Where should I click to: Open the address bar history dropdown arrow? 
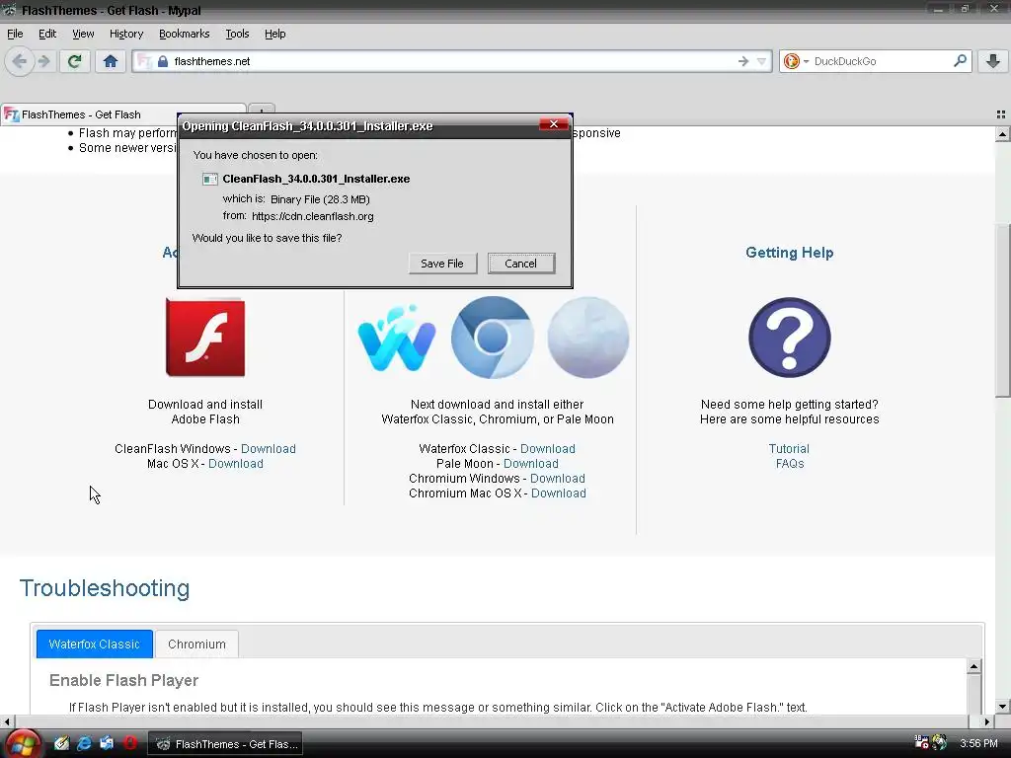tap(761, 61)
